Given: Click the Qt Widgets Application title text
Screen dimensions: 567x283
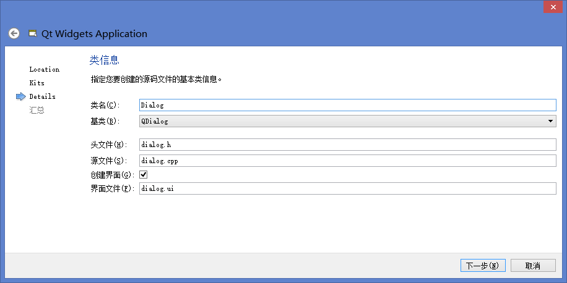Looking at the screenshot, I should (94, 33).
